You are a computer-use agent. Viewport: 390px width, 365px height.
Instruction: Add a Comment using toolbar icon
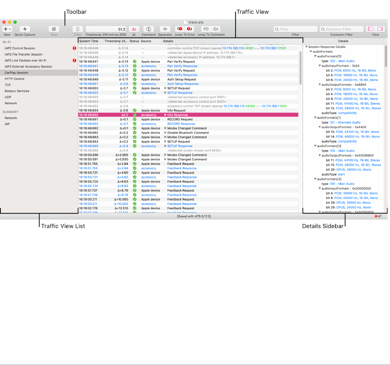pyautogui.click(x=149, y=29)
